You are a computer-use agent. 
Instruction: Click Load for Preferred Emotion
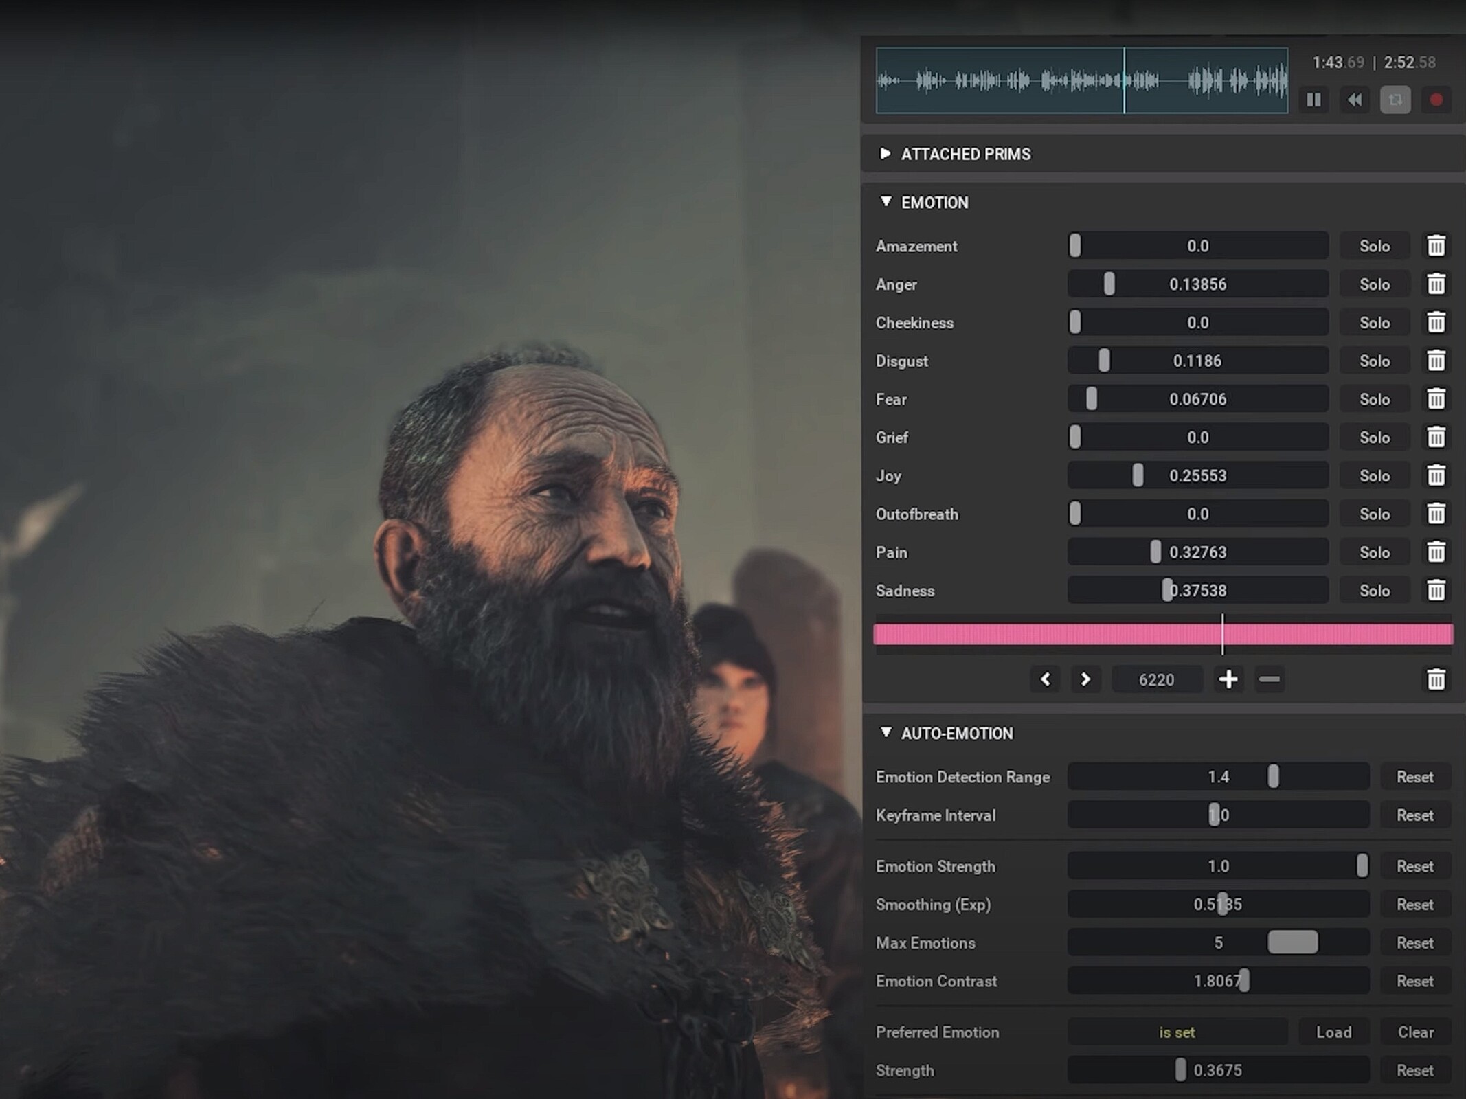point(1333,1032)
